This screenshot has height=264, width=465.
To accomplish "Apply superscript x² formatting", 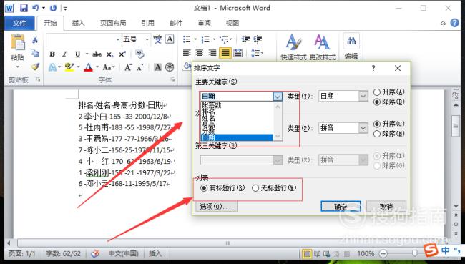I will coord(122,54).
